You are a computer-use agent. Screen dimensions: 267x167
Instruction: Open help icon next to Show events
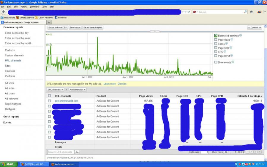coord(233,62)
